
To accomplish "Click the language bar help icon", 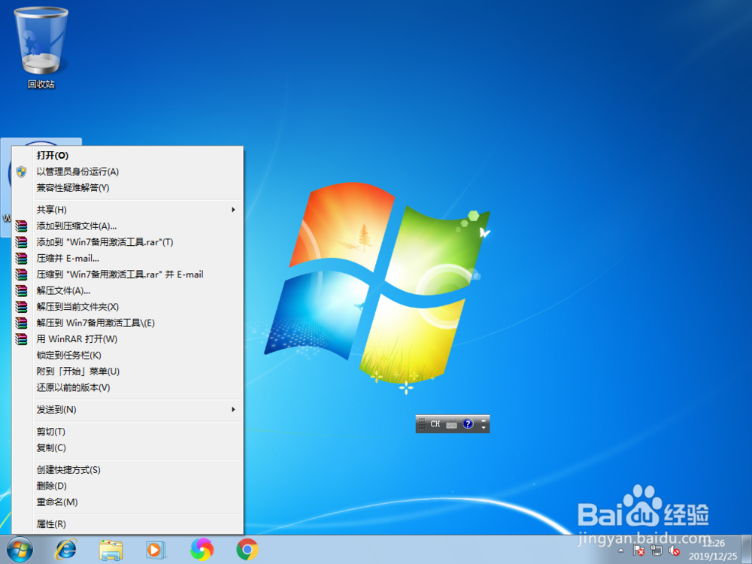I will click(x=468, y=424).
